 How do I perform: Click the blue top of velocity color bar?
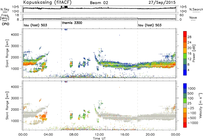(185, 86)
